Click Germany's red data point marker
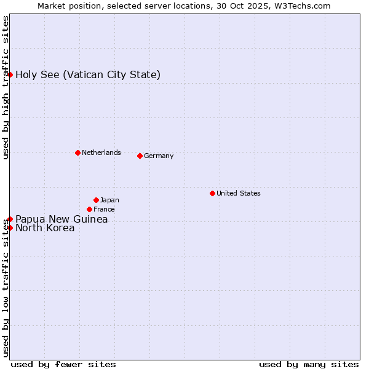Image resolution: width=369 pixels, height=369 pixels. [x=140, y=156]
